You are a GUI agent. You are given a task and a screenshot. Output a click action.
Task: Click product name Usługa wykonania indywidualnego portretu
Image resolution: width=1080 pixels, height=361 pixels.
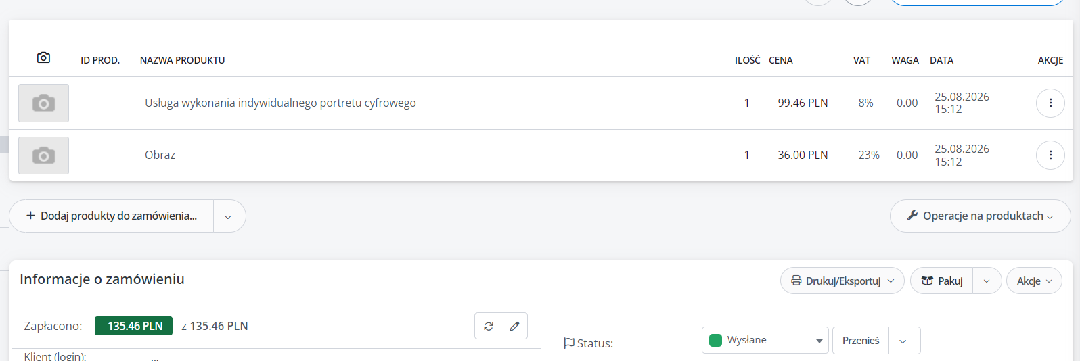pos(280,103)
